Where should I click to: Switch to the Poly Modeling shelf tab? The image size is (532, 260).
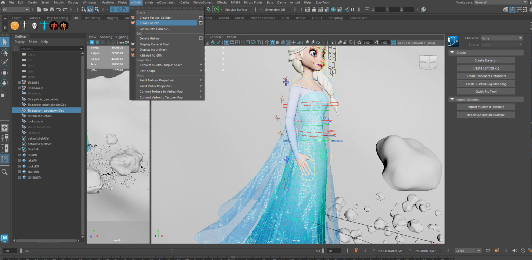coord(57,18)
